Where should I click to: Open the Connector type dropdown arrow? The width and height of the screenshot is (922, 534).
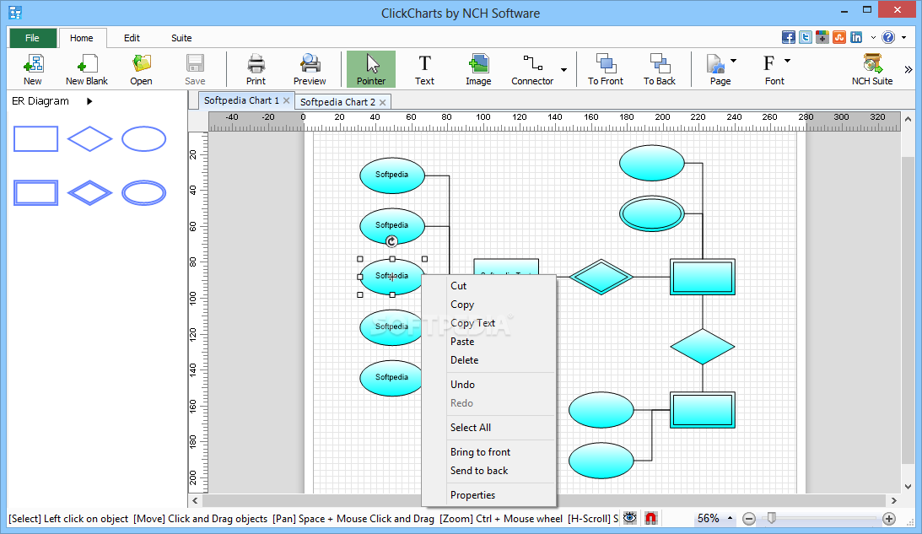pos(563,70)
